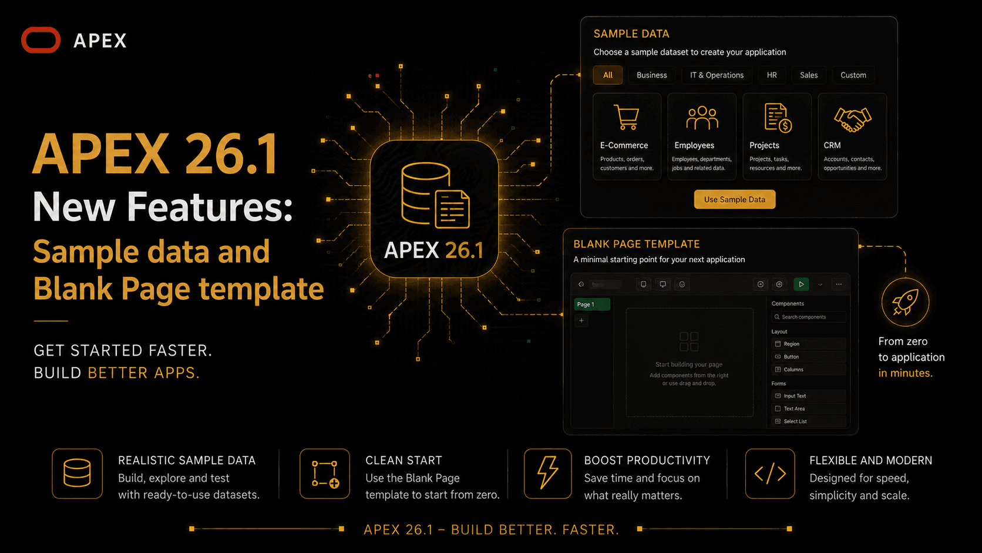This screenshot has height=553, width=982.
Task: Add the Region layout component
Action: [809, 344]
